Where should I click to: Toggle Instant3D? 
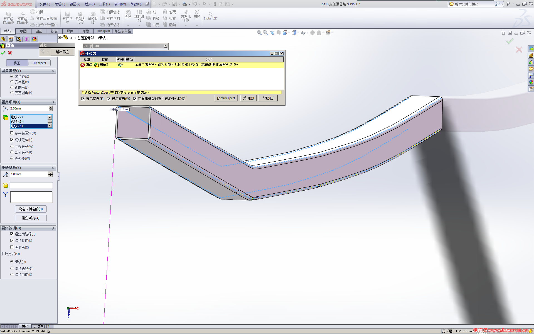[x=210, y=16]
